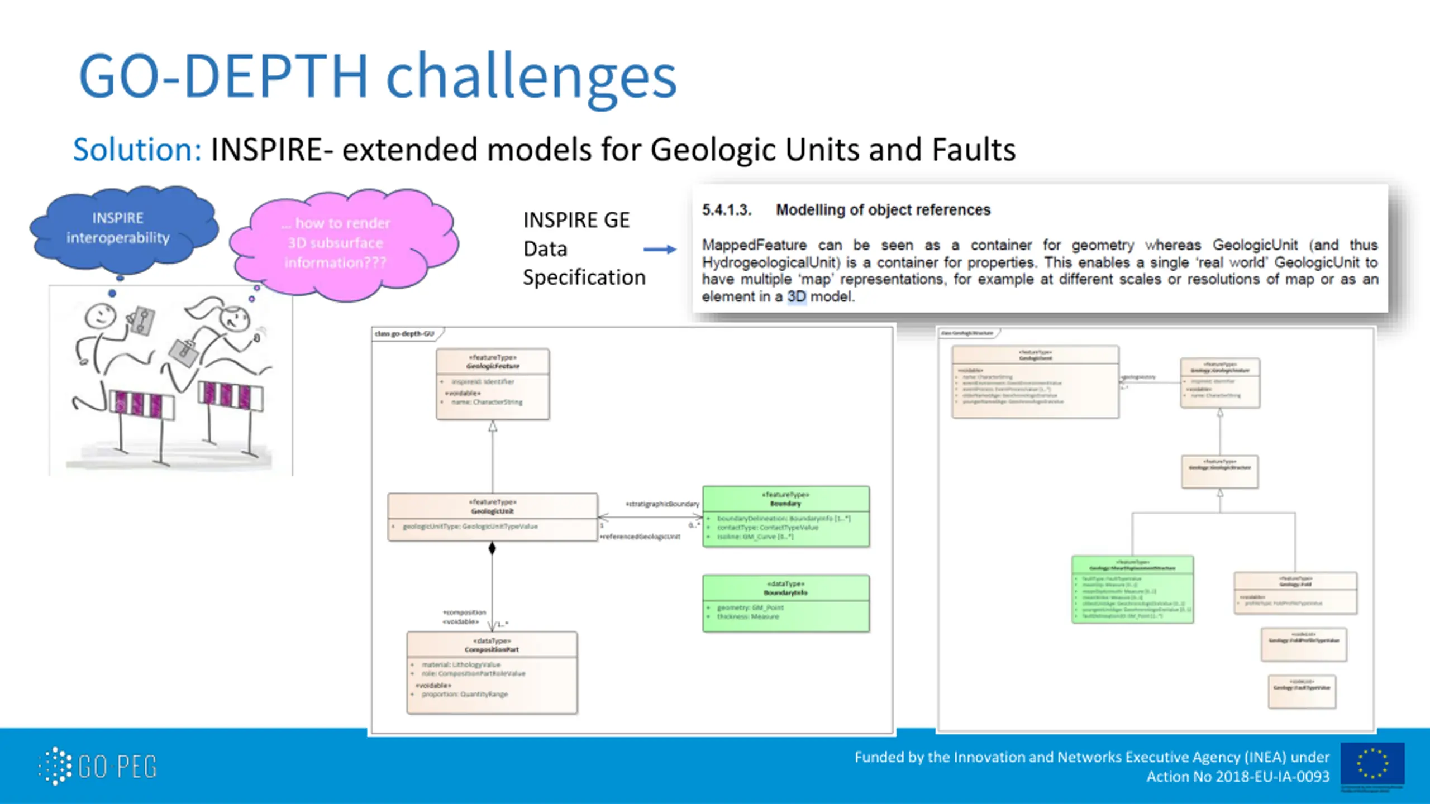Click the geologicHistory association label
The height and width of the screenshot is (804, 1430).
[x=1139, y=377]
